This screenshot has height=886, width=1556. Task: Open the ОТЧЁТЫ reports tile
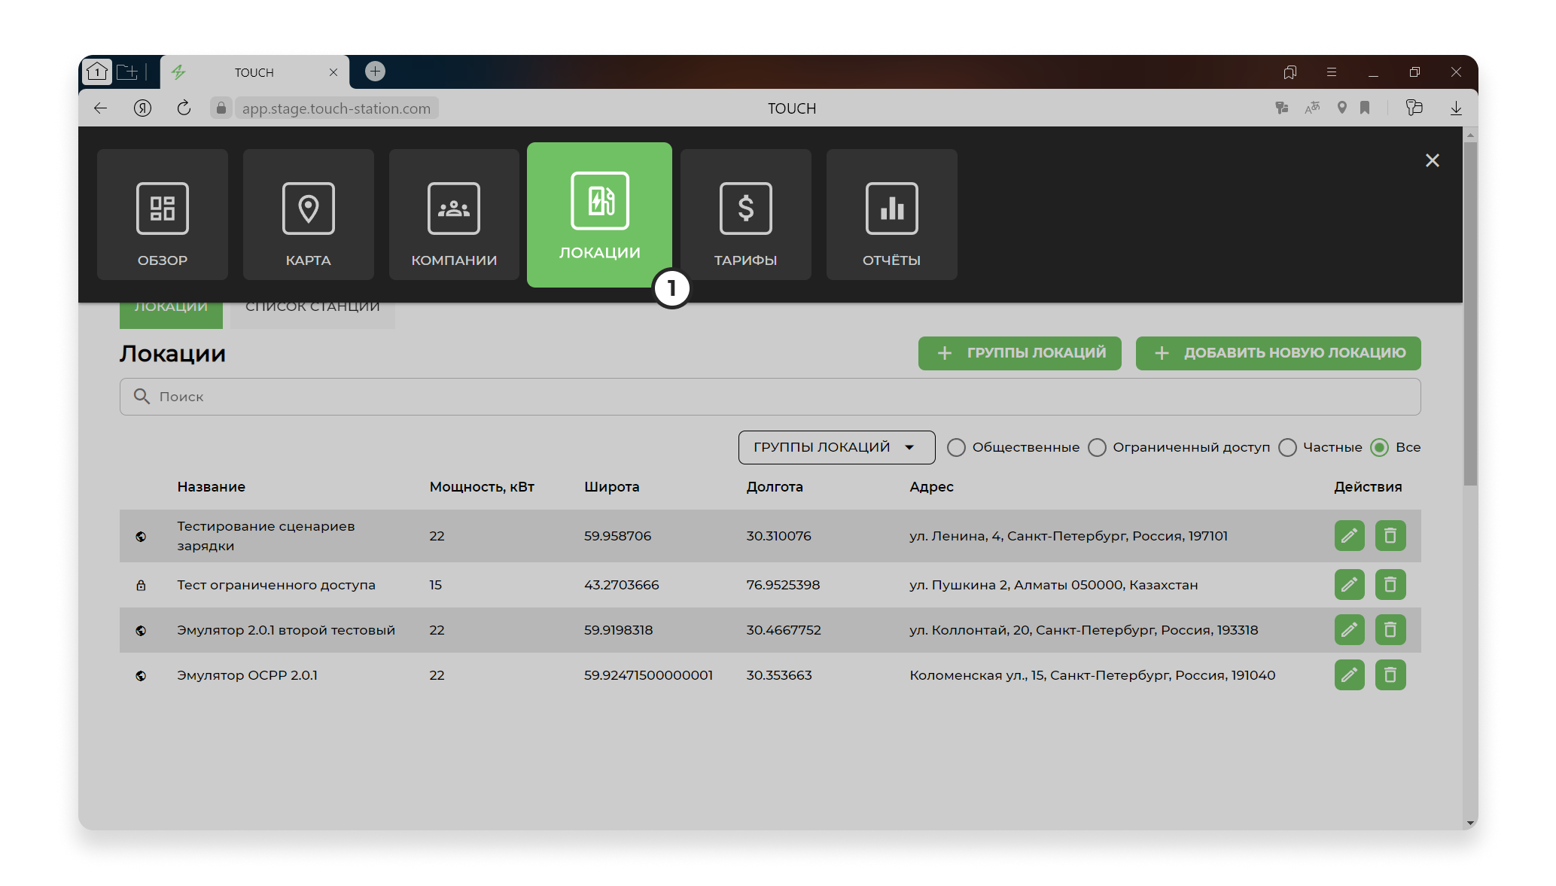click(891, 215)
